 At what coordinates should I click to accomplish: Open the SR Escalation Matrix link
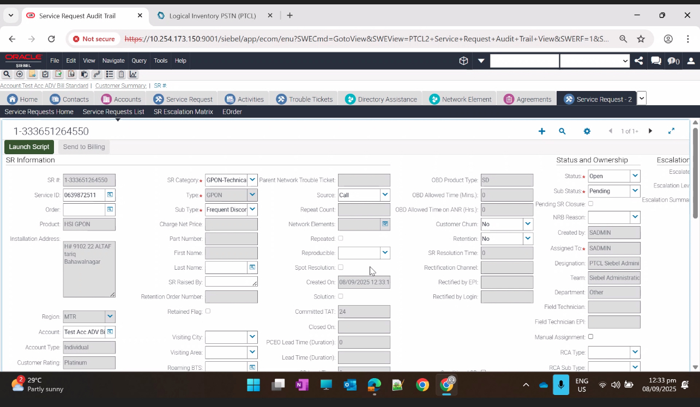click(x=183, y=112)
